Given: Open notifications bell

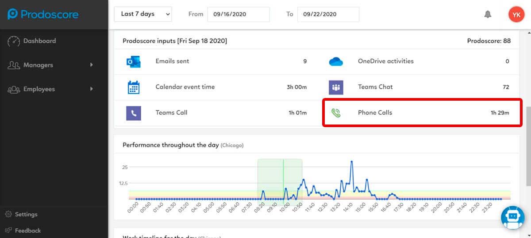Looking at the screenshot, I should point(488,15).
